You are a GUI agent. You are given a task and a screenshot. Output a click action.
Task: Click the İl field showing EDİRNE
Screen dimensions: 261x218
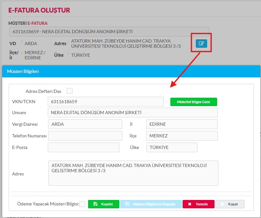[x=182, y=124]
